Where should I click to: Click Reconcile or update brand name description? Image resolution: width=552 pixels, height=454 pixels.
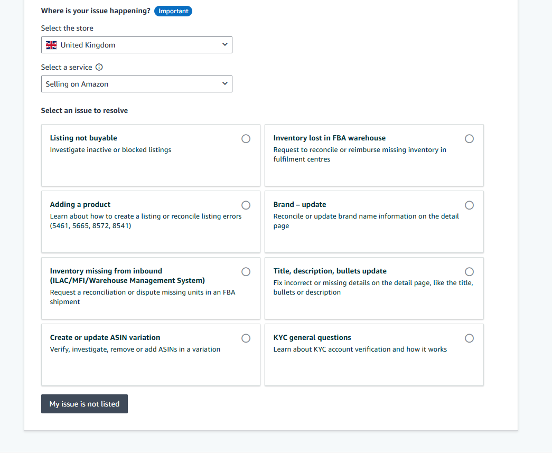(x=366, y=221)
